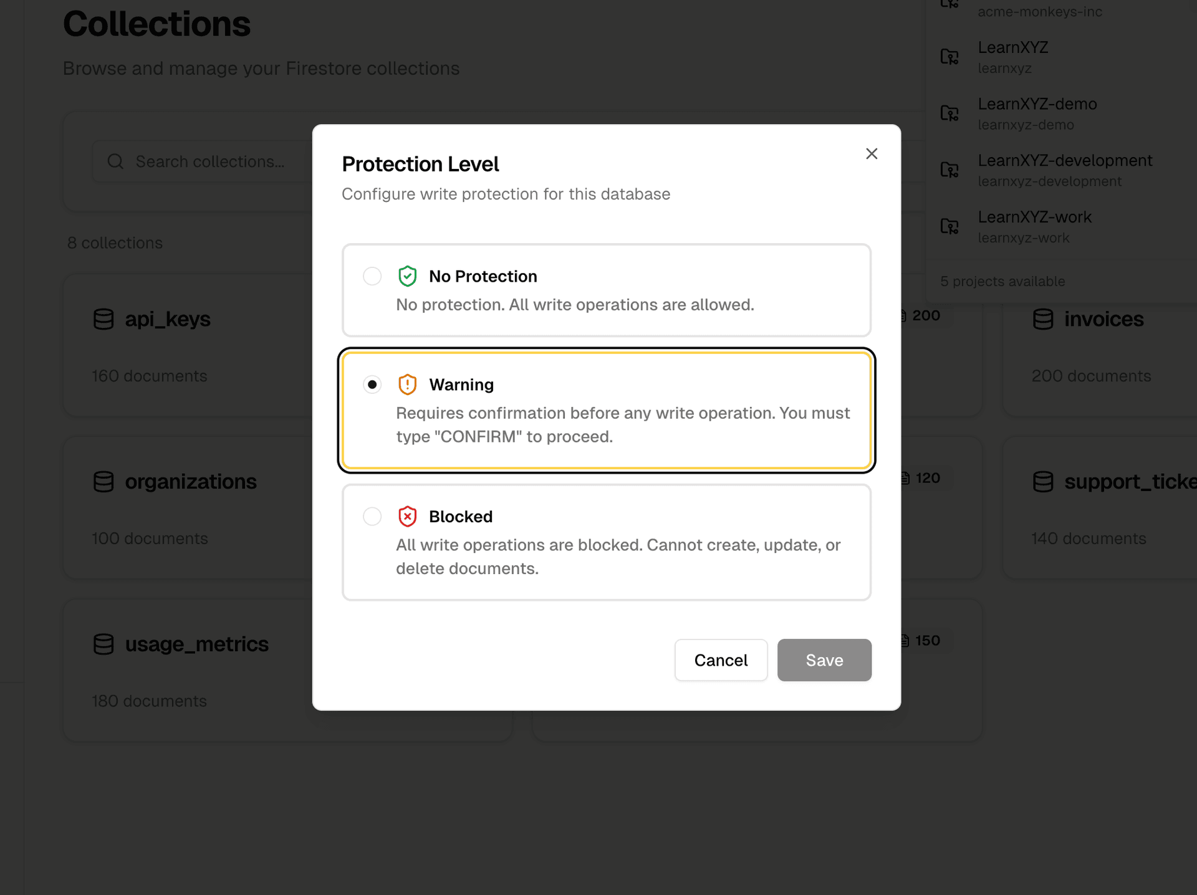Click the LearnXYZ-work project folder icon

point(949,226)
